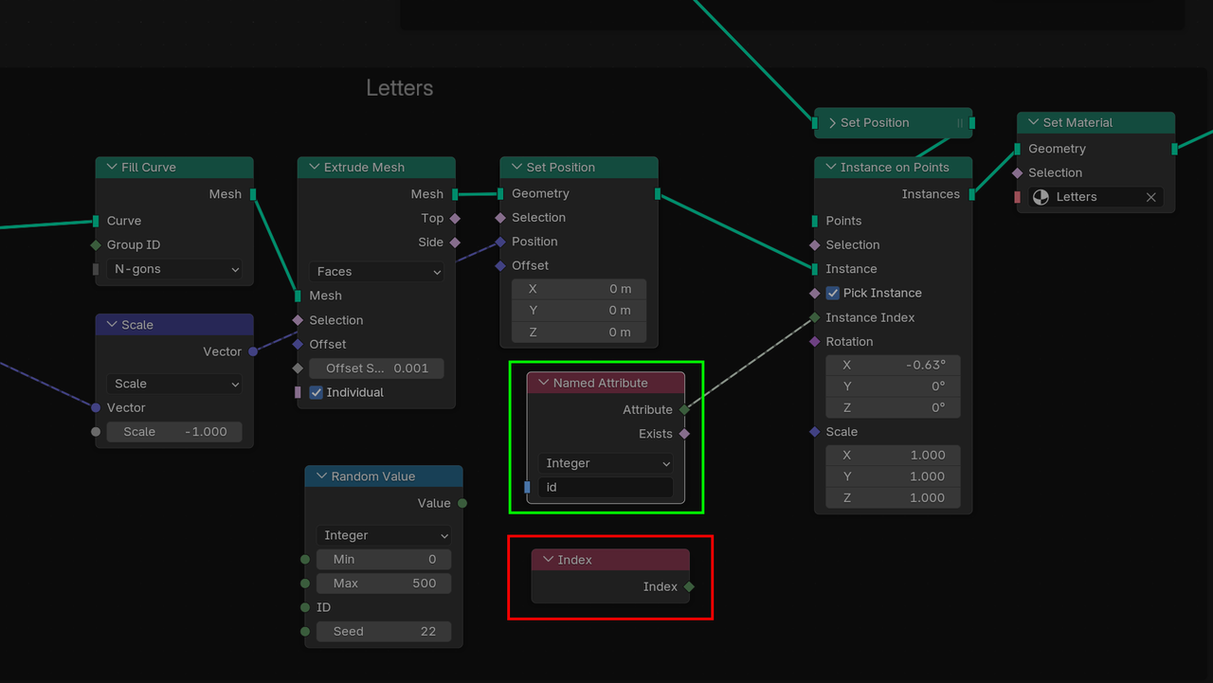This screenshot has width=1213, height=683.
Task: Open the Scale operation dropdown
Action: pos(174,384)
